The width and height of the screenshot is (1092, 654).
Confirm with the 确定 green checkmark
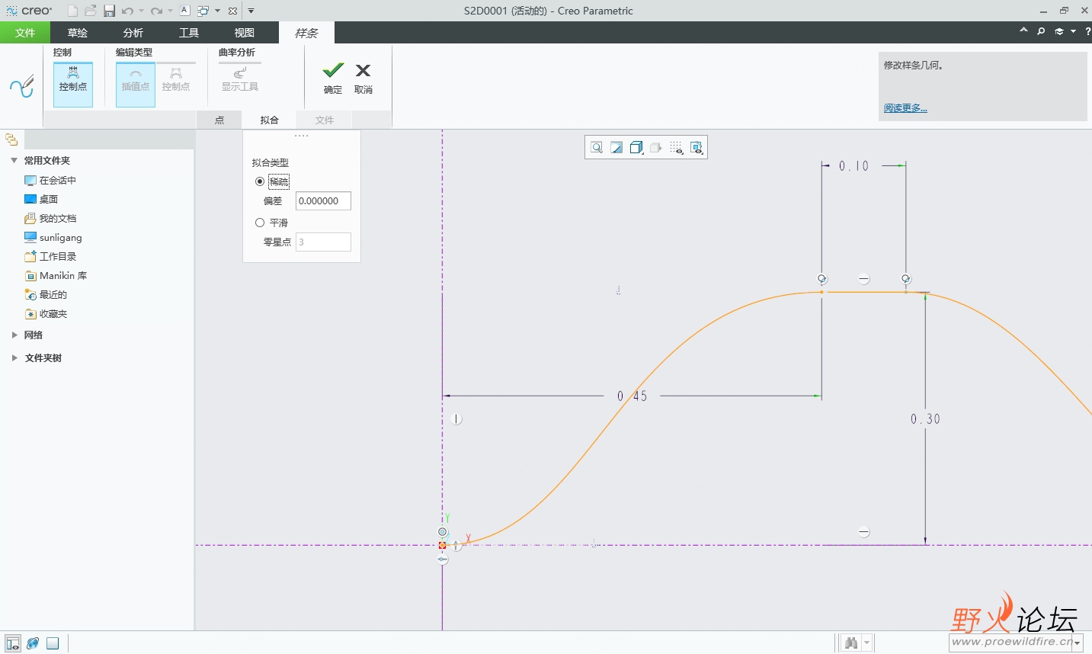point(333,79)
